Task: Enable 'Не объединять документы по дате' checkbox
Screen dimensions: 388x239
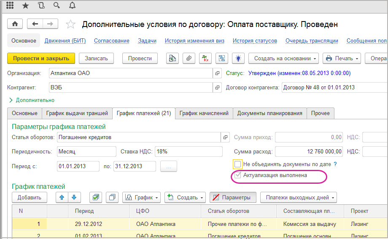Action: point(238,164)
